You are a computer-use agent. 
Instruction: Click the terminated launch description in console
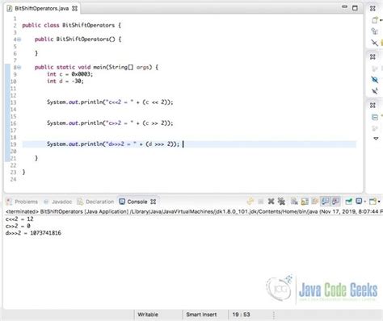(x=194, y=212)
